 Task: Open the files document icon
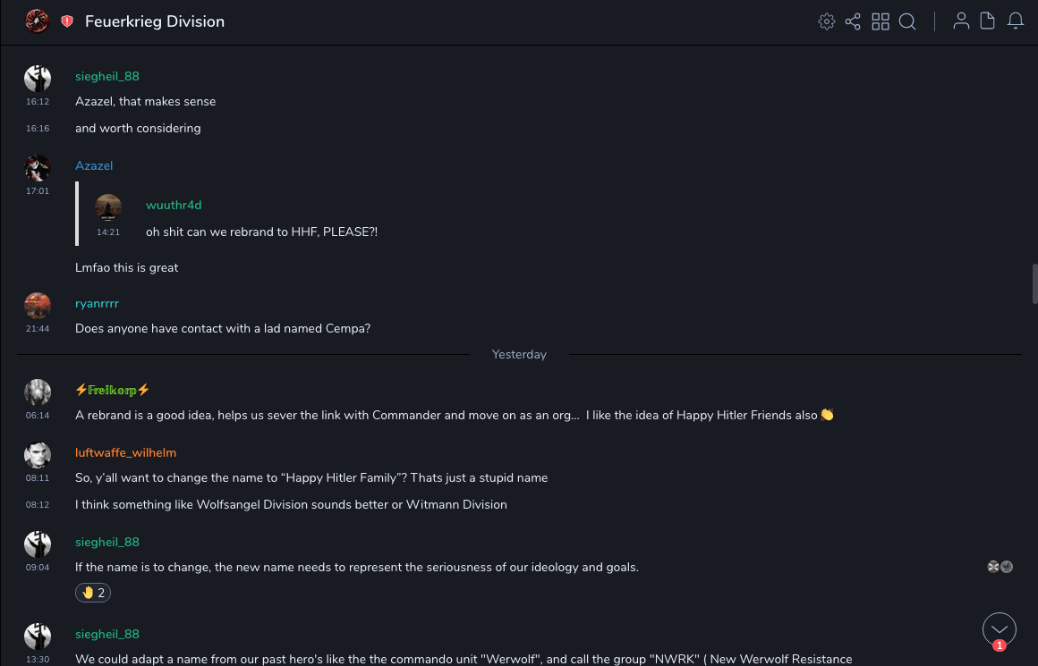tap(988, 21)
